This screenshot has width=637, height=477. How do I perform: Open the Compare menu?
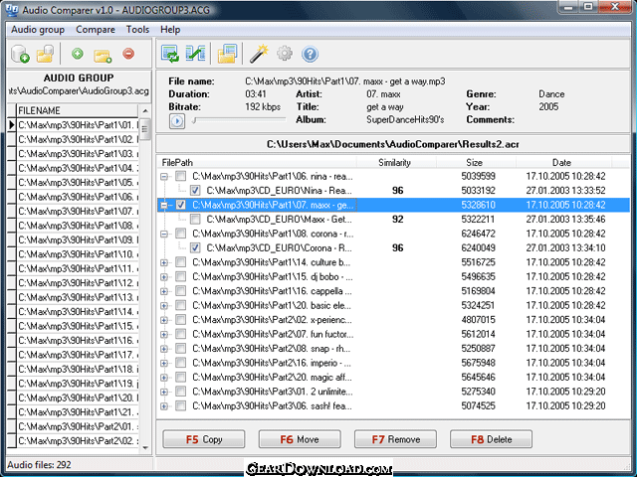[x=96, y=30]
